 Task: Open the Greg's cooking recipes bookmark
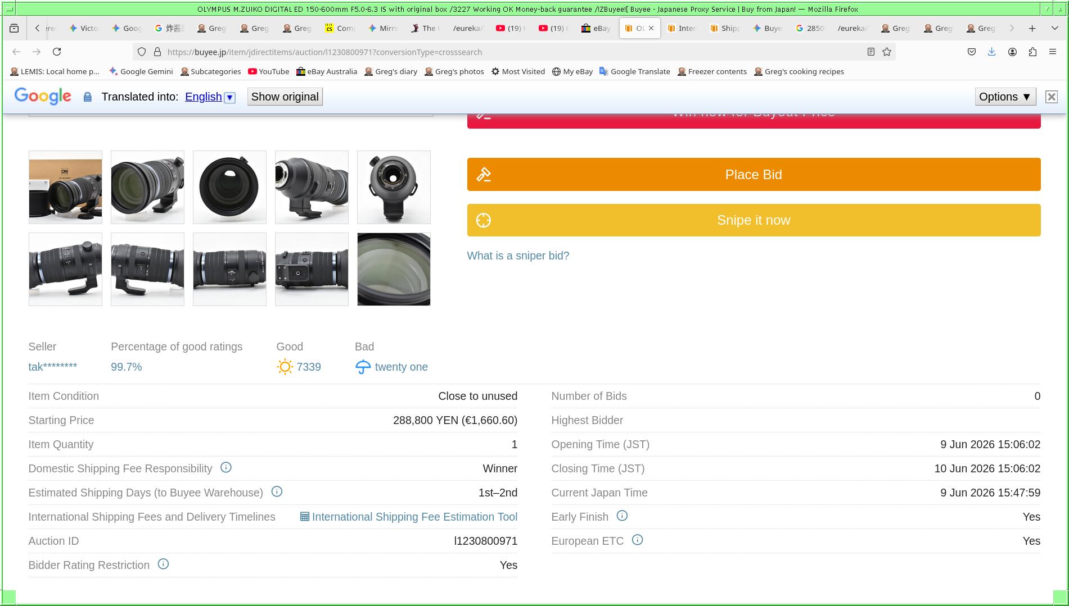point(799,71)
